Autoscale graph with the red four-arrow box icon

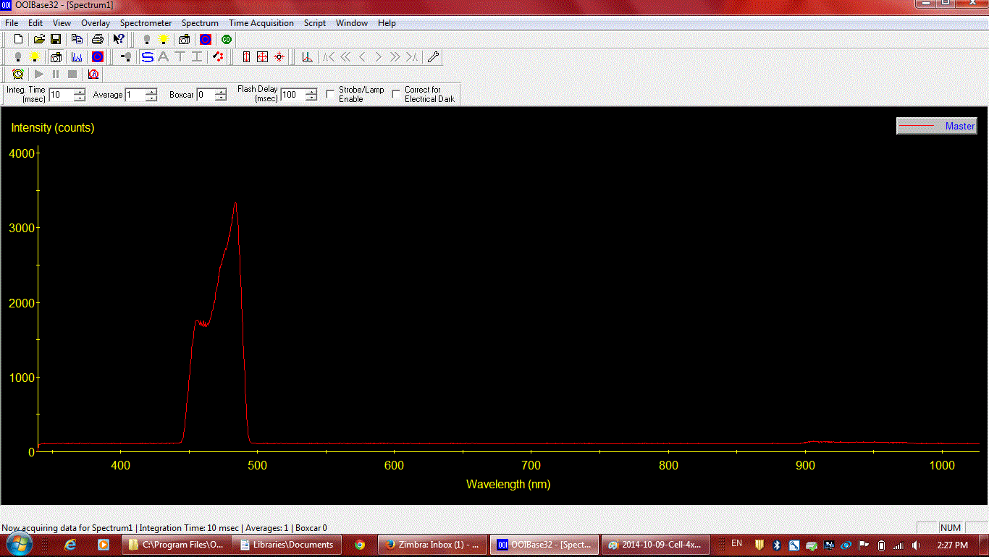(263, 56)
